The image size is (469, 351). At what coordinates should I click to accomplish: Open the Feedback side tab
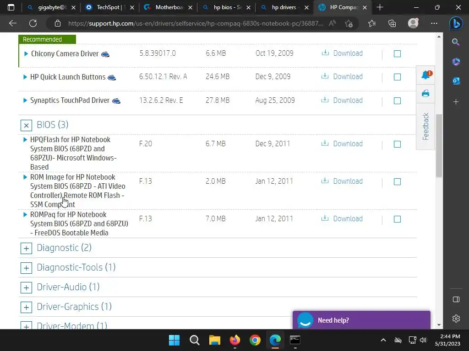click(x=425, y=126)
